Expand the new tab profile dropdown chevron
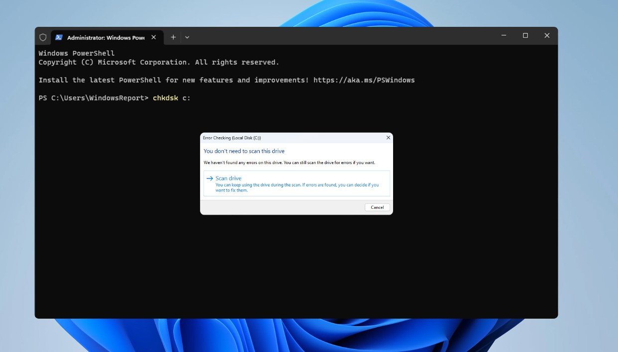The width and height of the screenshot is (618, 352). pyautogui.click(x=187, y=37)
